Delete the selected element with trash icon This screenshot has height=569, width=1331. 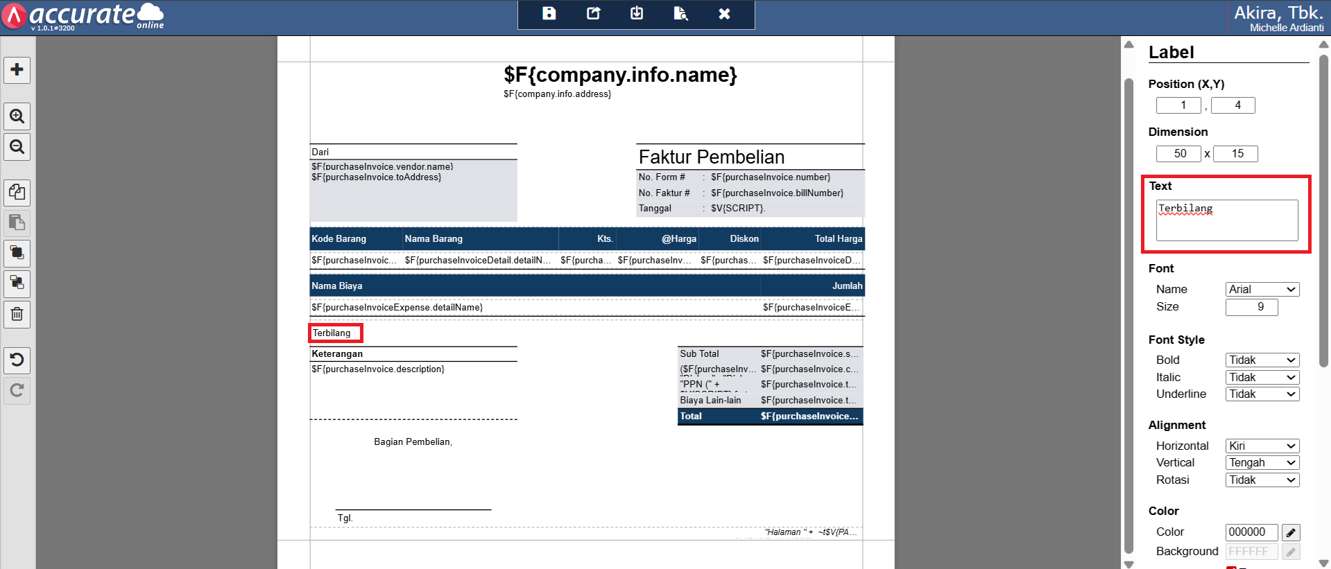click(17, 315)
